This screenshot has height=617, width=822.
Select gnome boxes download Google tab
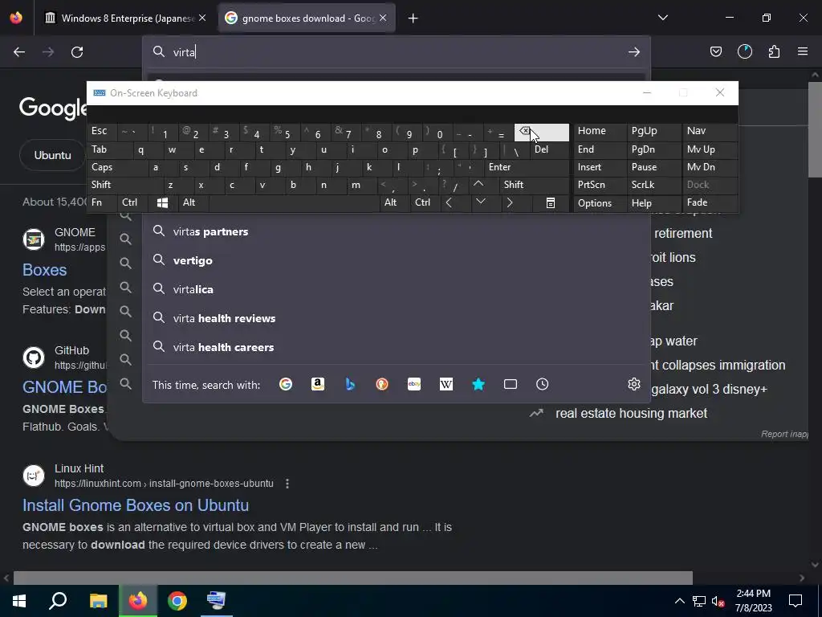pos(306,18)
